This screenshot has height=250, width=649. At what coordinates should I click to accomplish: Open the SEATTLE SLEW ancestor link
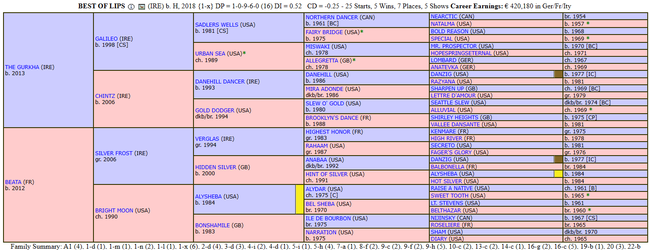coord(450,103)
